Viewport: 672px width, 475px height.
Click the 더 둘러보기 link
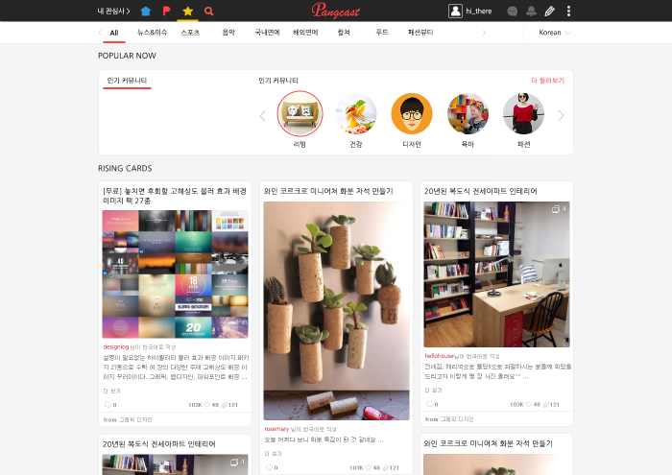tap(548, 81)
